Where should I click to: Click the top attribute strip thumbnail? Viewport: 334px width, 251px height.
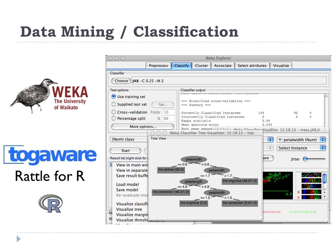311,175
